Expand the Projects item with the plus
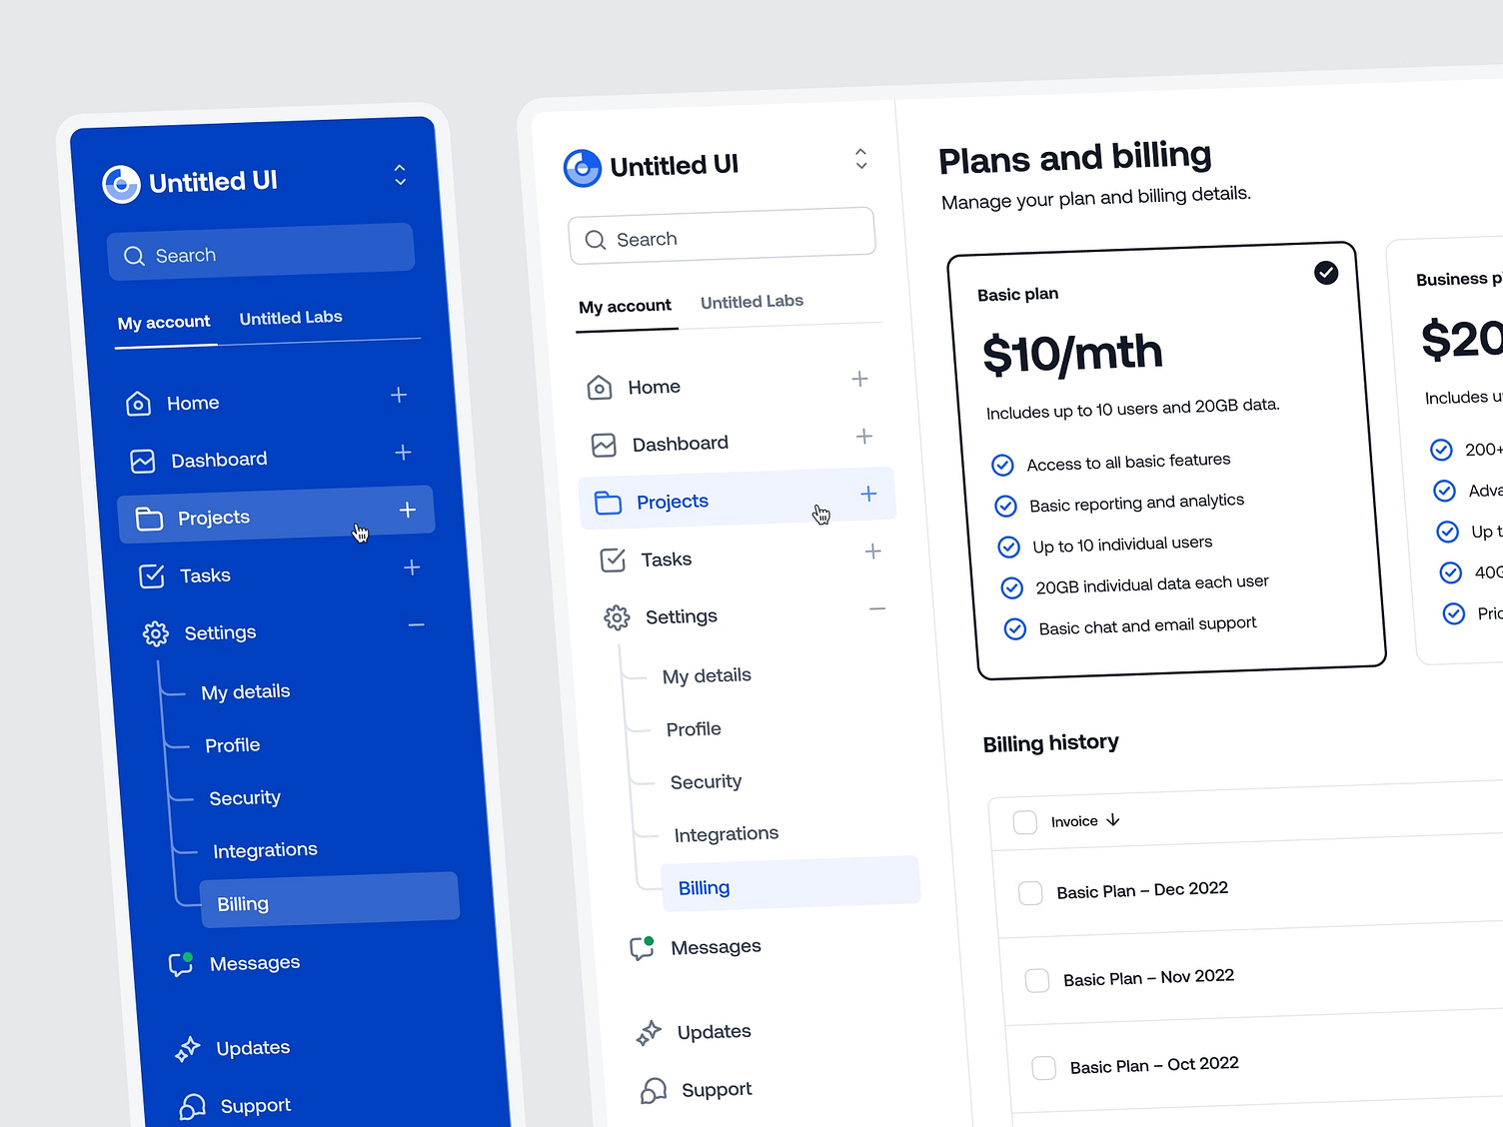 [867, 494]
